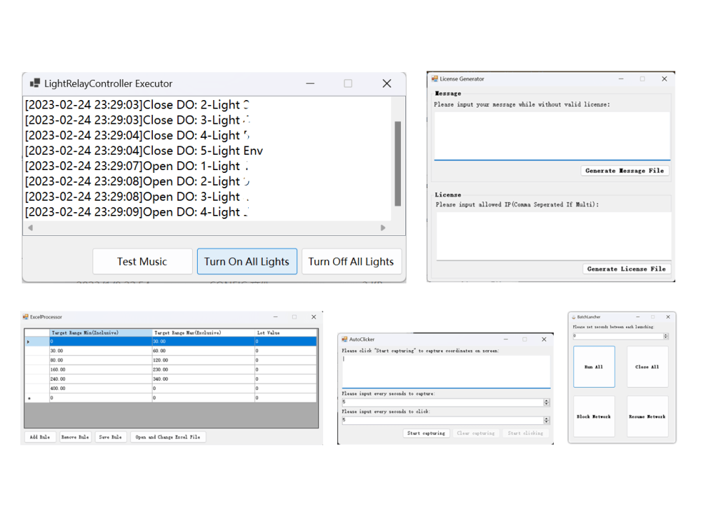Click the vertical scrollbar thumb in the log
The height and width of the screenshot is (525, 701).
pos(397,163)
